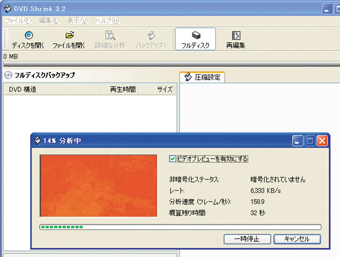This screenshot has width=340, height=257.
Task: Click the 非暗号化ステータス label
Action: pyautogui.click(x=194, y=179)
